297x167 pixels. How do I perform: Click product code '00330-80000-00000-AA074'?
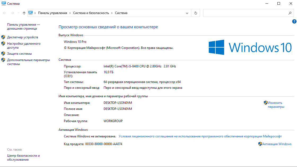[x=104, y=144]
